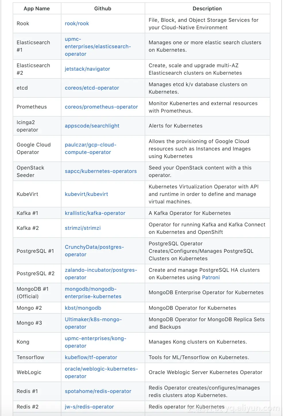The height and width of the screenshot is (416, 283).
Task: Visit kubeflow/tf-operator link
Action: (91, 357)
